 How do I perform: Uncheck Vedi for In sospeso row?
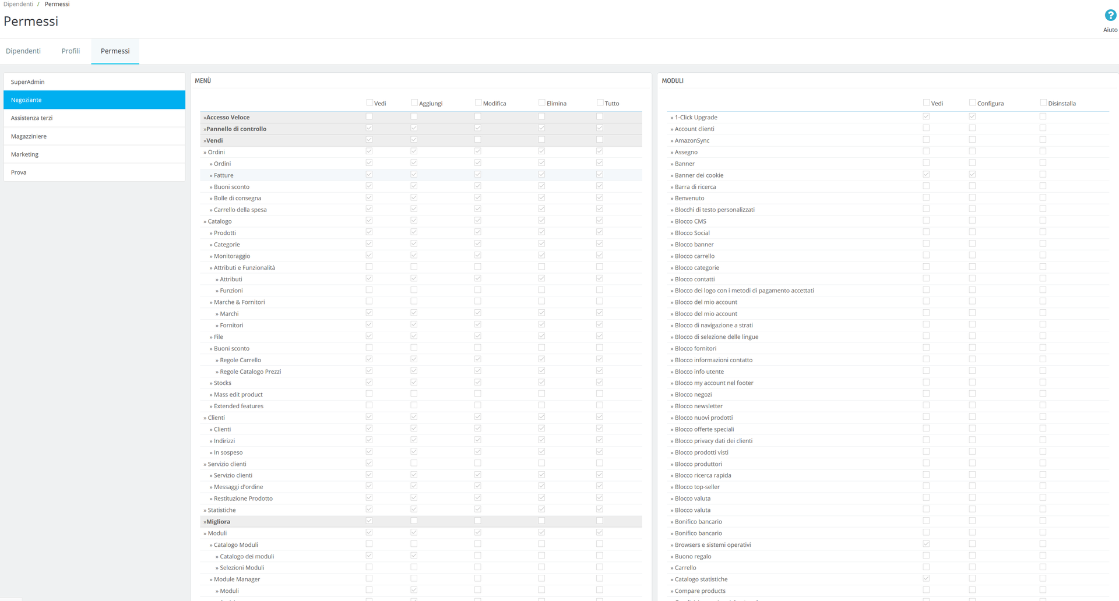click(369, 451)
